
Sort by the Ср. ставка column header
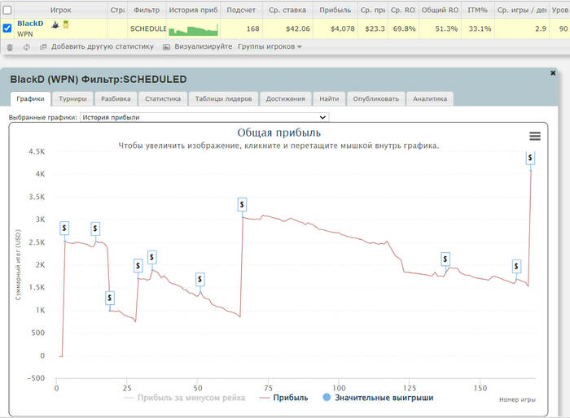tap(287, 11)
